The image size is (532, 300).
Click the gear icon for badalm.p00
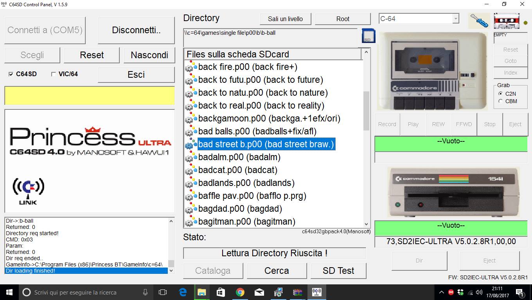191,157
